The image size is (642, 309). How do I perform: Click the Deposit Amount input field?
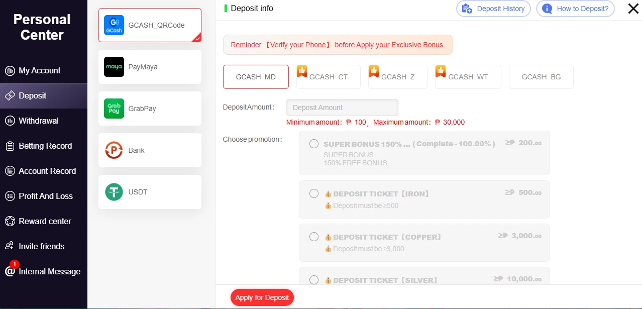coord(342,107)
